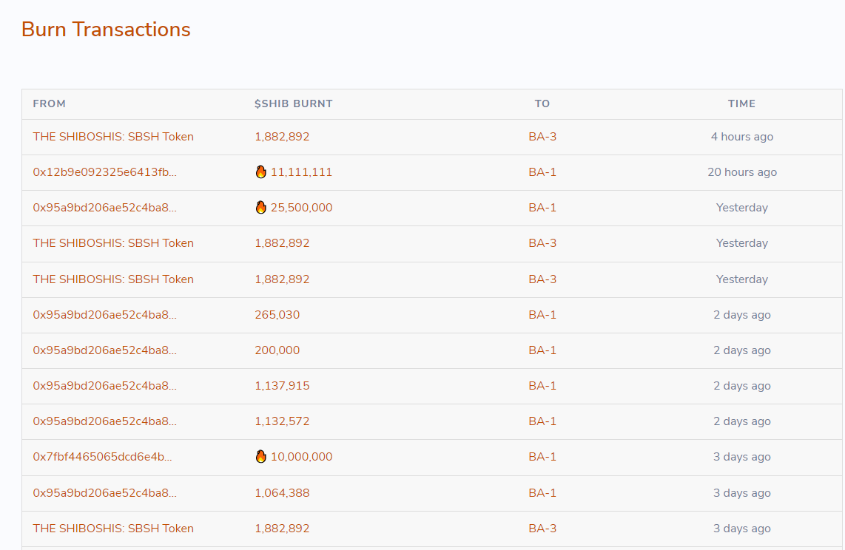Image resolution: width=845 pixels, height=550 pixels.
Task: Click the Burn Transactions heading
Action: pos(106,30)
